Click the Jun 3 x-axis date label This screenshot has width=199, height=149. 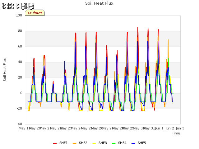point(180,128)
